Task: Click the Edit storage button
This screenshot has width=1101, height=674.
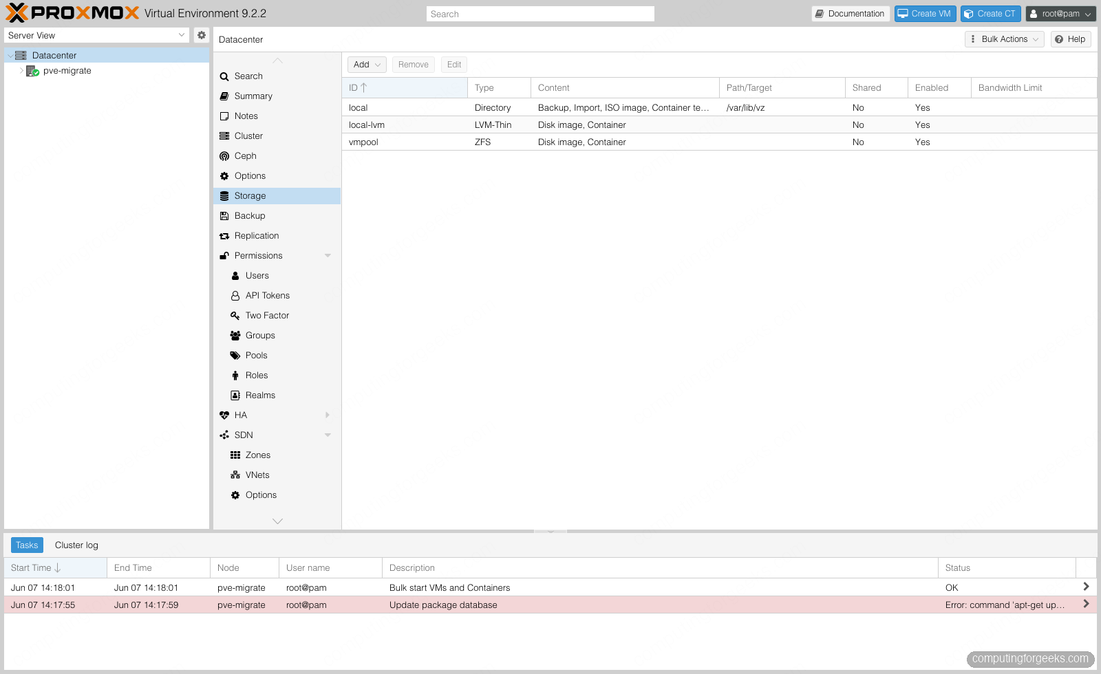Action: pyautogui.click(x=454, y=65)
